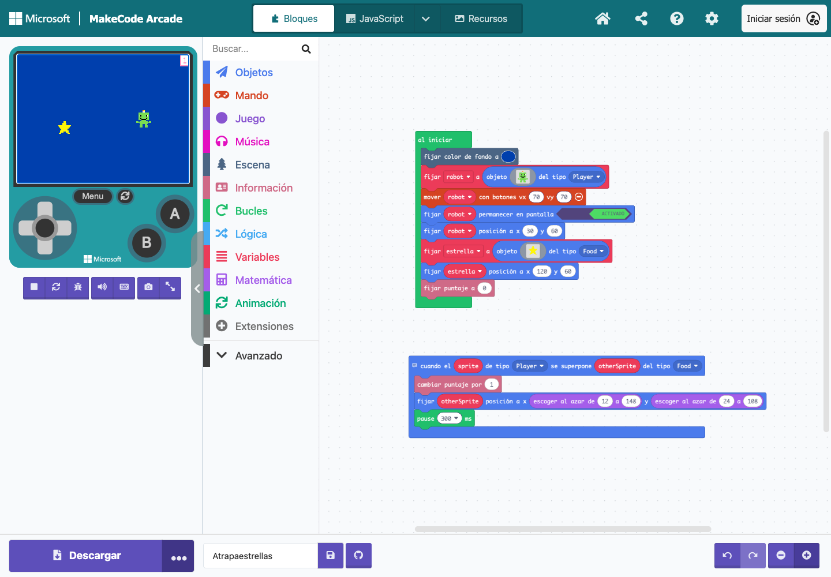The image size is (831, 577).
Task: Click the MakeCode Arcade title link
Action: [136, 18]
